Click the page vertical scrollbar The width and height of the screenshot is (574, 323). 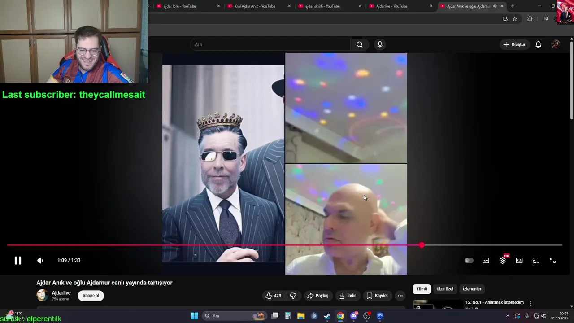pos(571,81)
